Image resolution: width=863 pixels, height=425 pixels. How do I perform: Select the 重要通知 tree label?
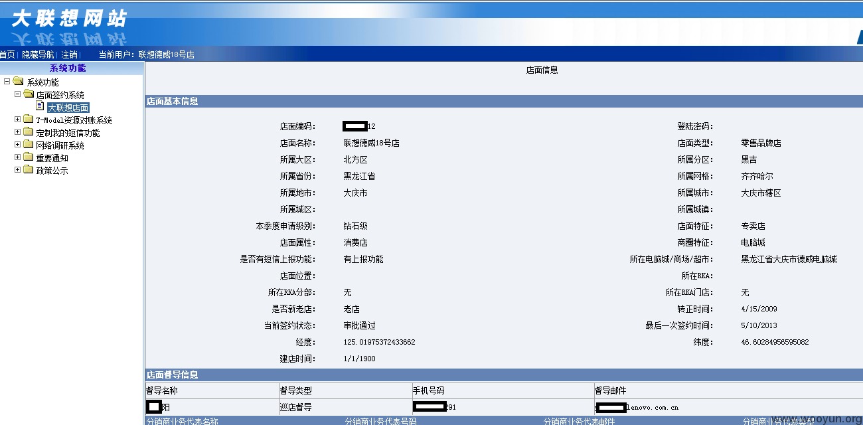(52, 158)
